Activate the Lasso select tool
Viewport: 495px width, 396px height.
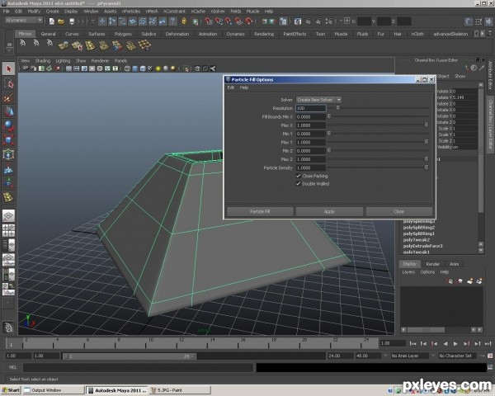8,83
